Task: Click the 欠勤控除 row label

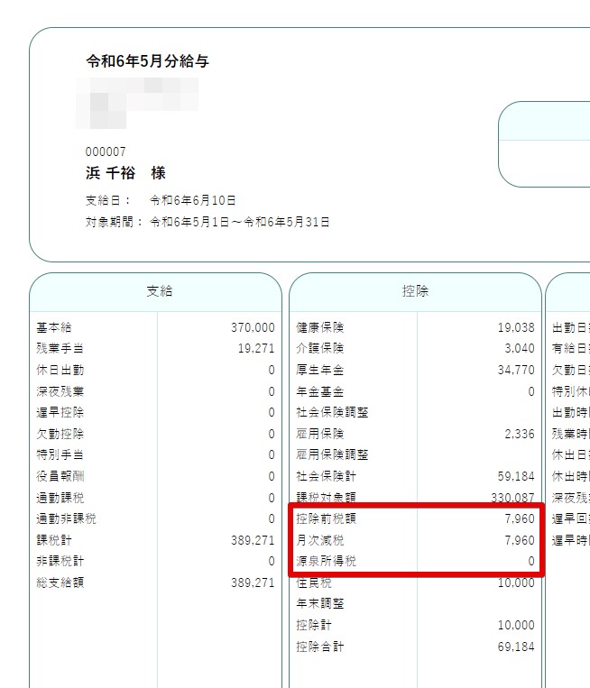Action: pos(60,434)
